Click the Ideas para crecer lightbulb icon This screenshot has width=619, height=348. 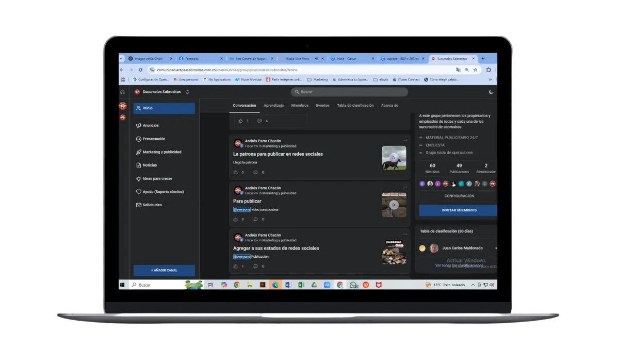pyautogui.click(x=138, y=178)
